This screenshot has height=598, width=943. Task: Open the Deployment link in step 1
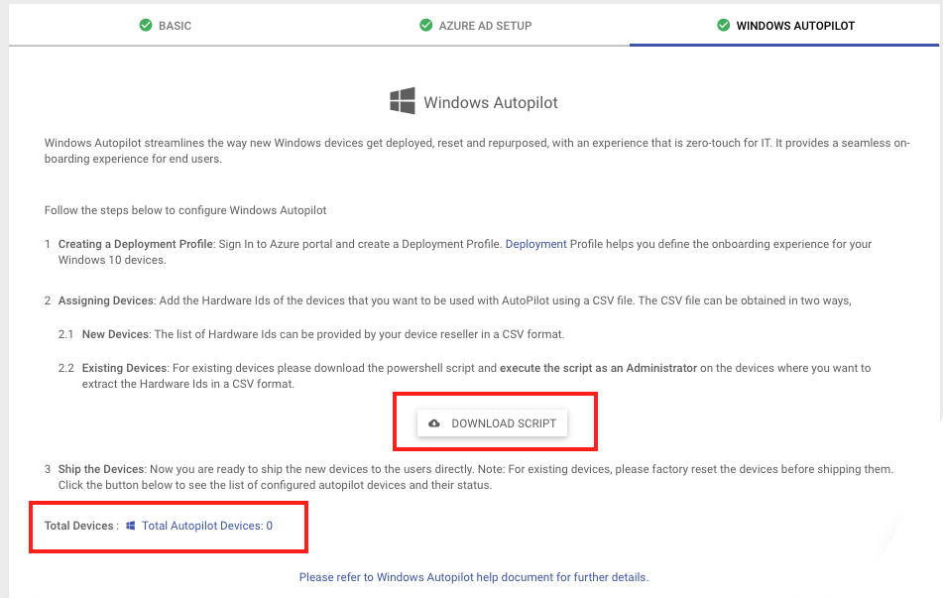point(535,244)
